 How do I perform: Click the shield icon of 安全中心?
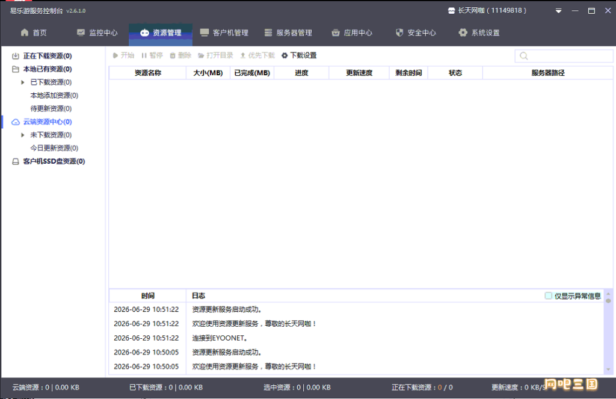coord(399,32)
